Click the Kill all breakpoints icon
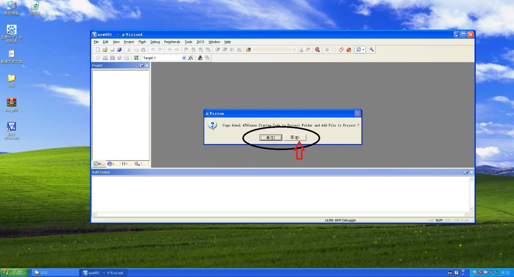This screenshot has width=514, height=277. [x=348, y=50]
